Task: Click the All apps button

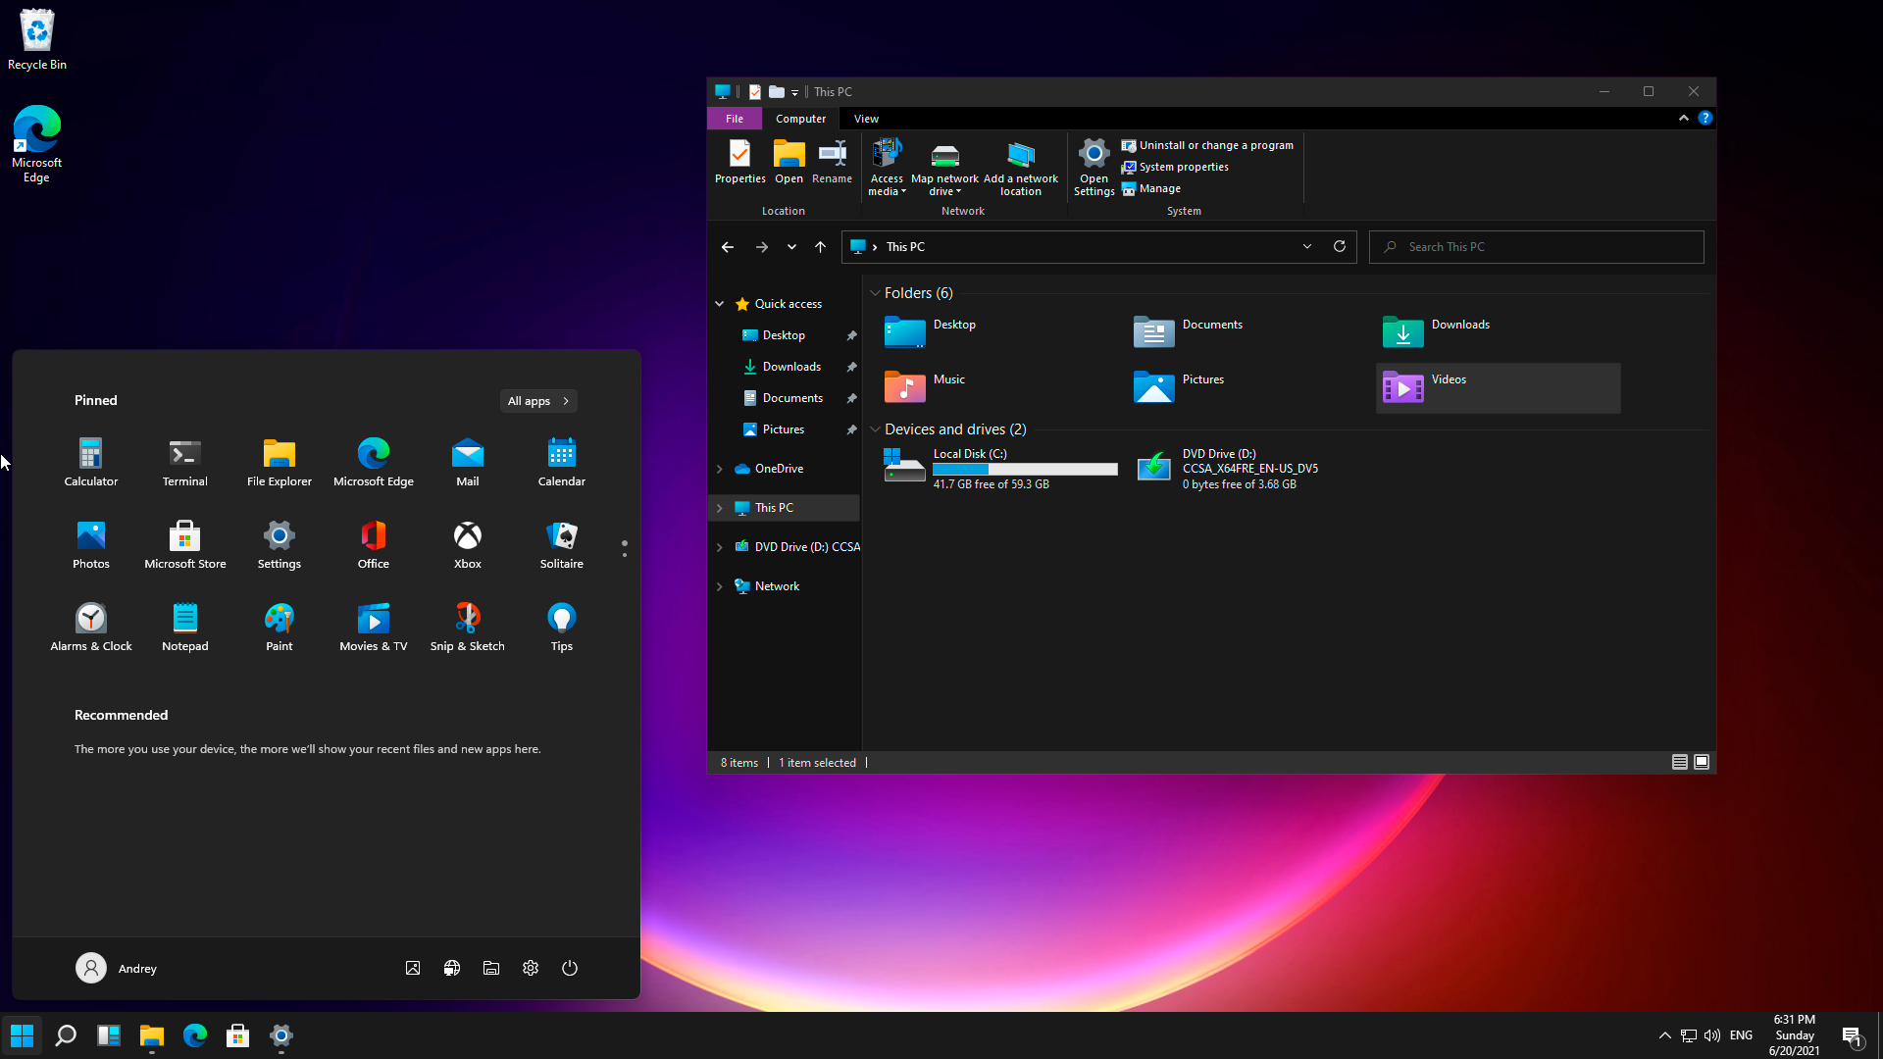Action: click(x=538, y=401)
